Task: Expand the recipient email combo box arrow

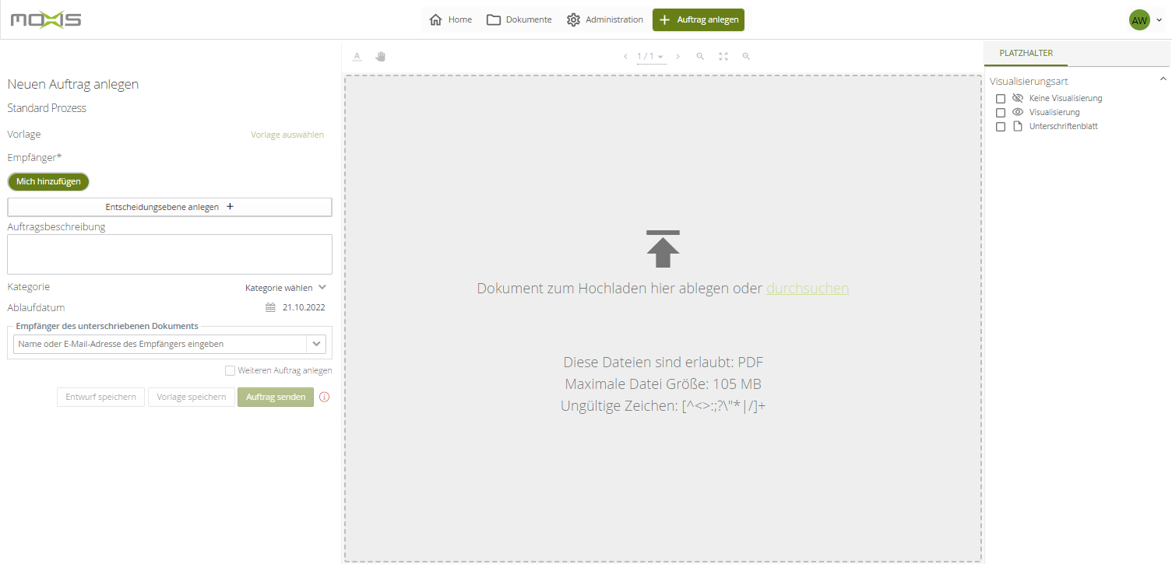Action: pos(316,344)
